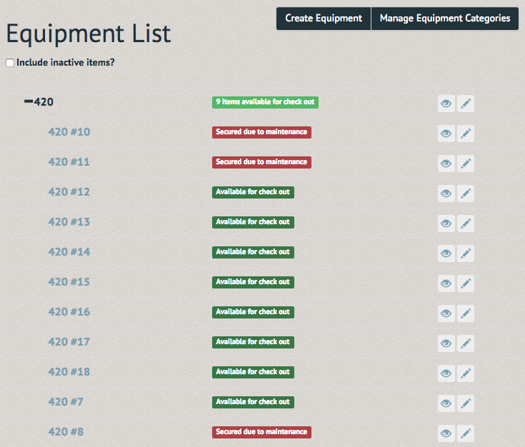Edit item 420 #16 with pencil icon
This screenshot has width=525, height=447.
(466, 313)
